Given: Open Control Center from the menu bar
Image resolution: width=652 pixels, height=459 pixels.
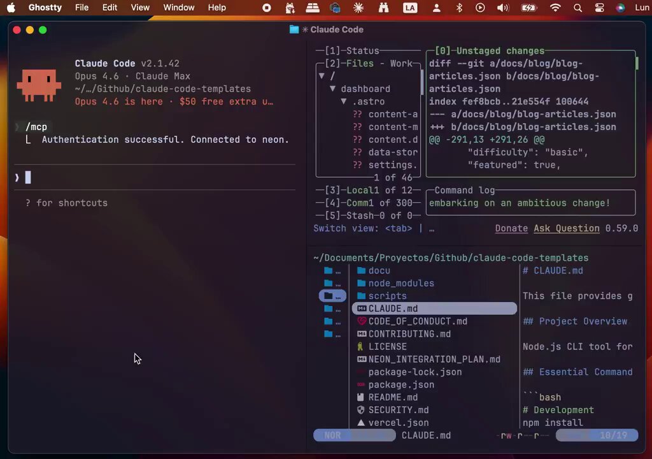Looking at the screenshot, I should (x=599, y=8).
